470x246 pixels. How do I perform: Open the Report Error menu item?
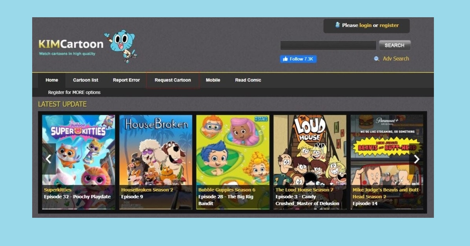pyautogui.click(x=126, y=80)
